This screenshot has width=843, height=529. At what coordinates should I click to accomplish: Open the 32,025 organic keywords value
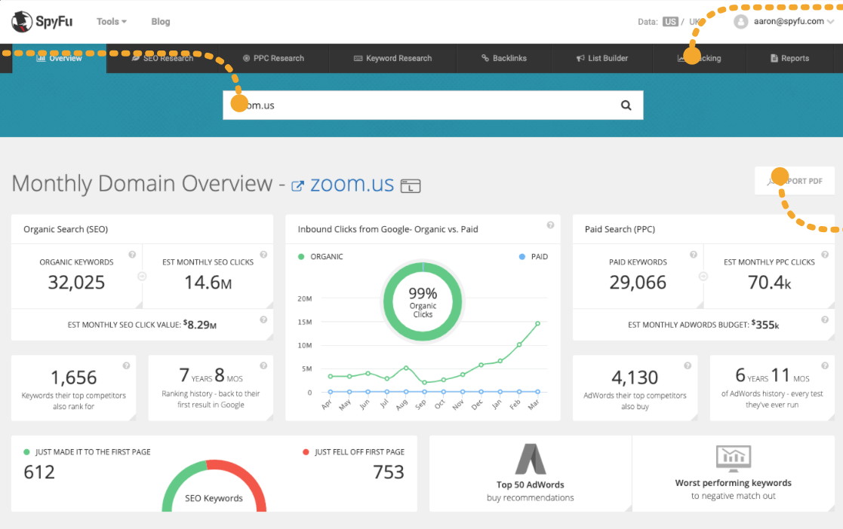pyautogui.click(x=76, y=283)
